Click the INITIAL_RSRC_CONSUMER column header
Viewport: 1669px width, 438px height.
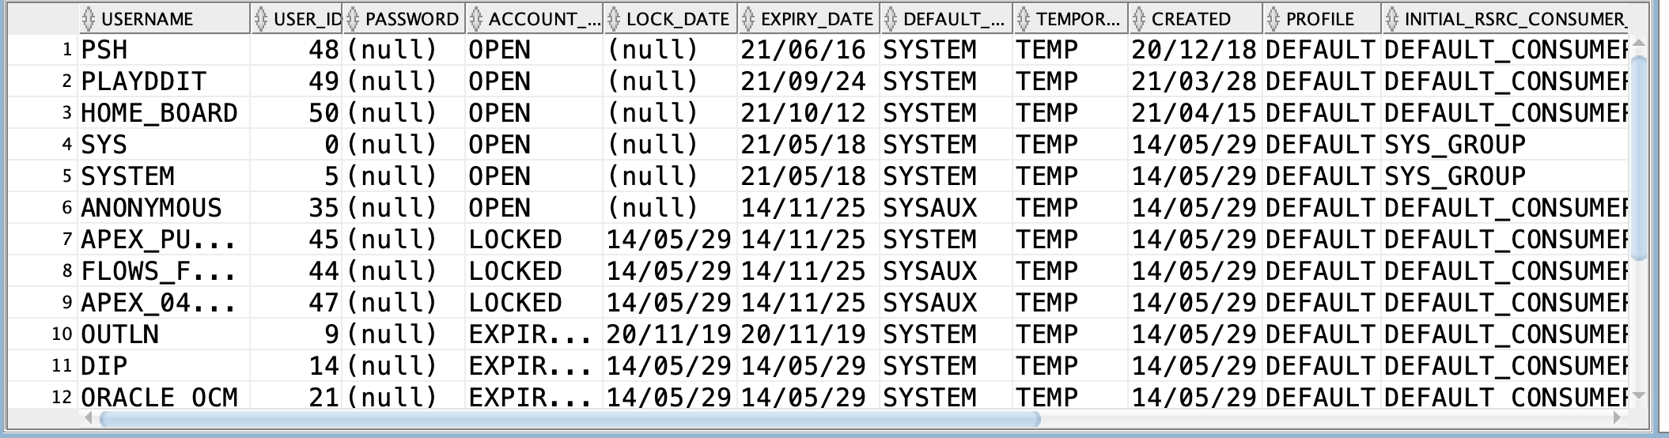pyautogui.click(x=1504, y=18)
